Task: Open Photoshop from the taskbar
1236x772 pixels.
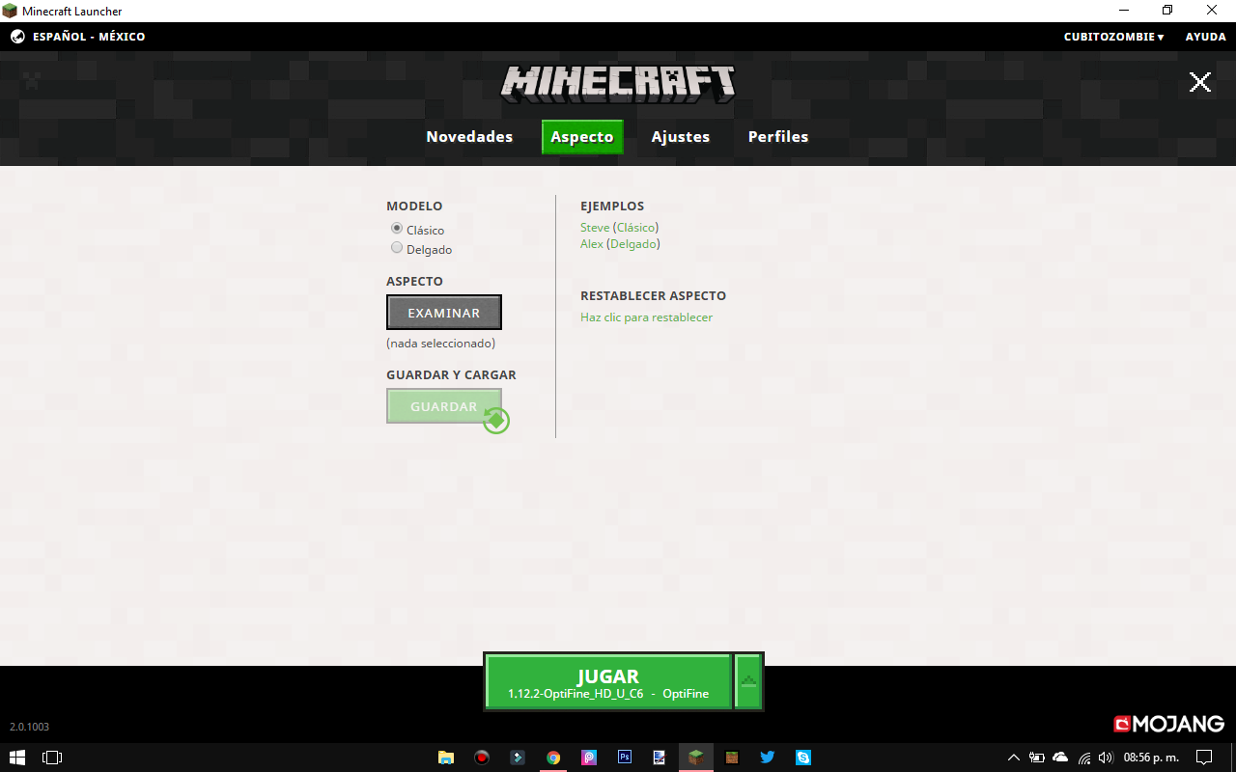Action: 625,758
